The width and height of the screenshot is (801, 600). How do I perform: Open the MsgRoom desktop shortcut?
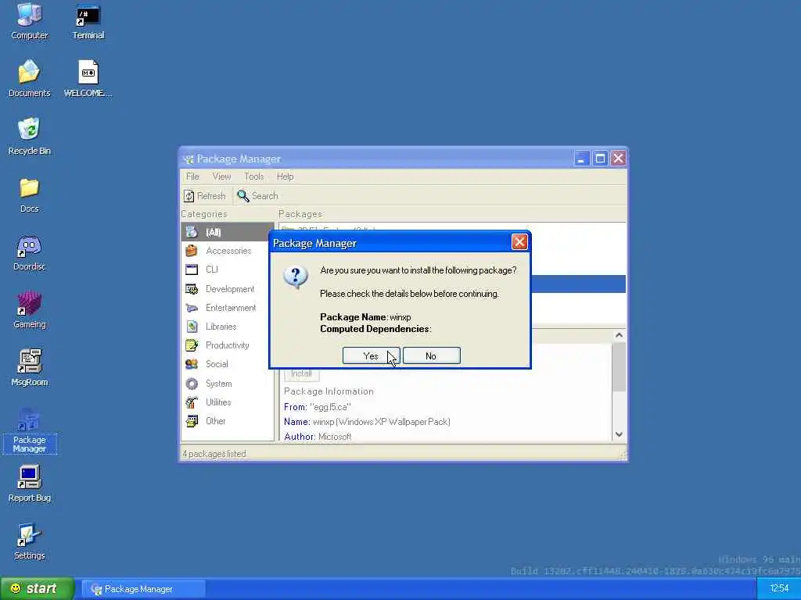click(x=29, y=368)
